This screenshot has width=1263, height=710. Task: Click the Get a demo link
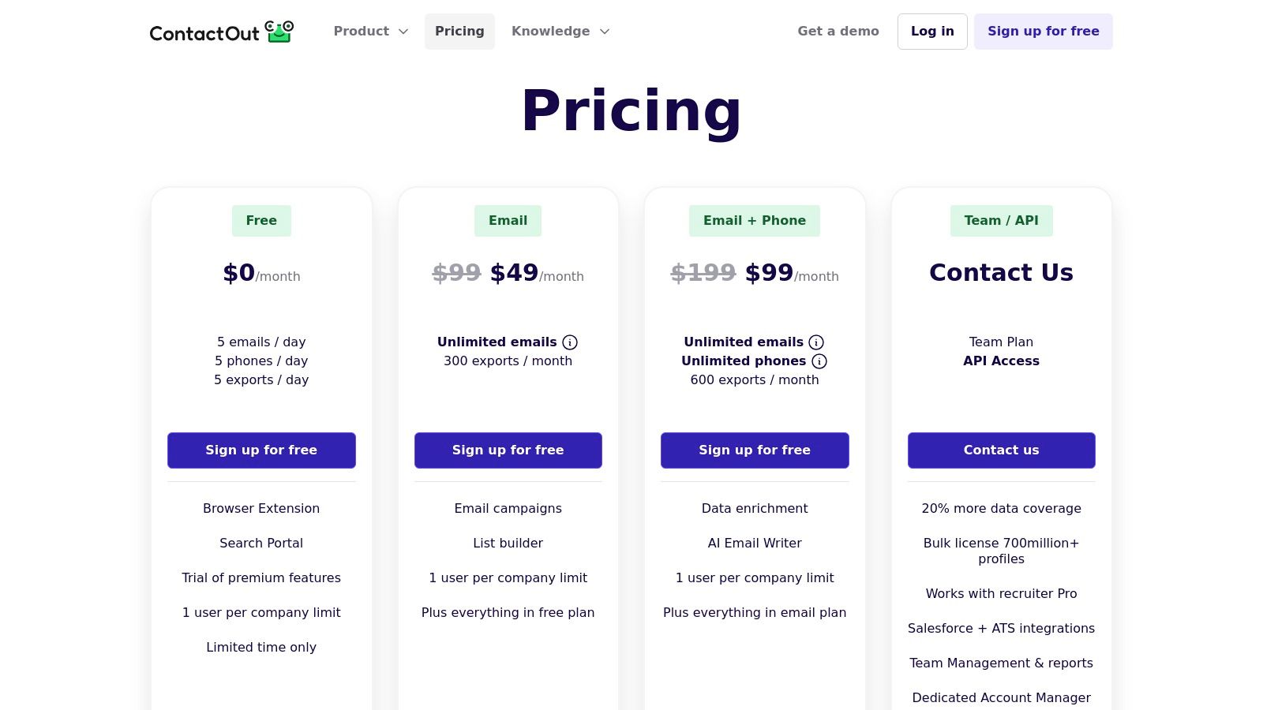coord(838,32)
